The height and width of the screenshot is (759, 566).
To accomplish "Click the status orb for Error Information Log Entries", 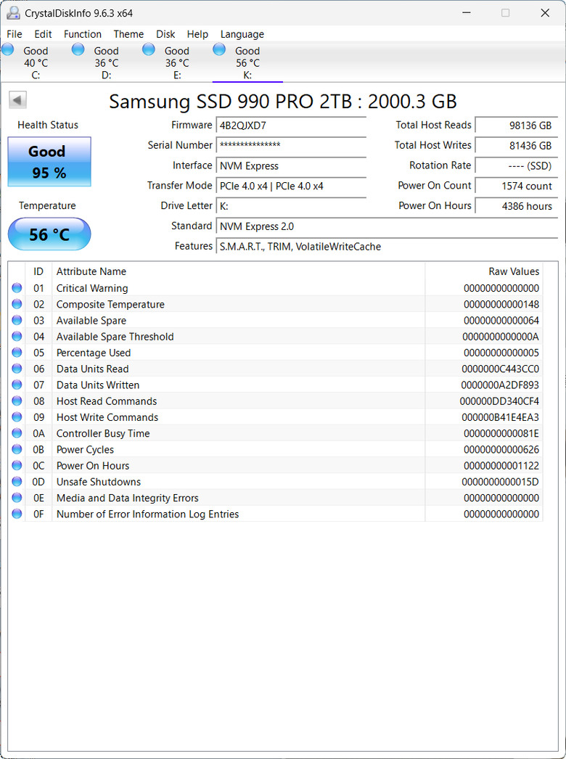I will 17,514.
